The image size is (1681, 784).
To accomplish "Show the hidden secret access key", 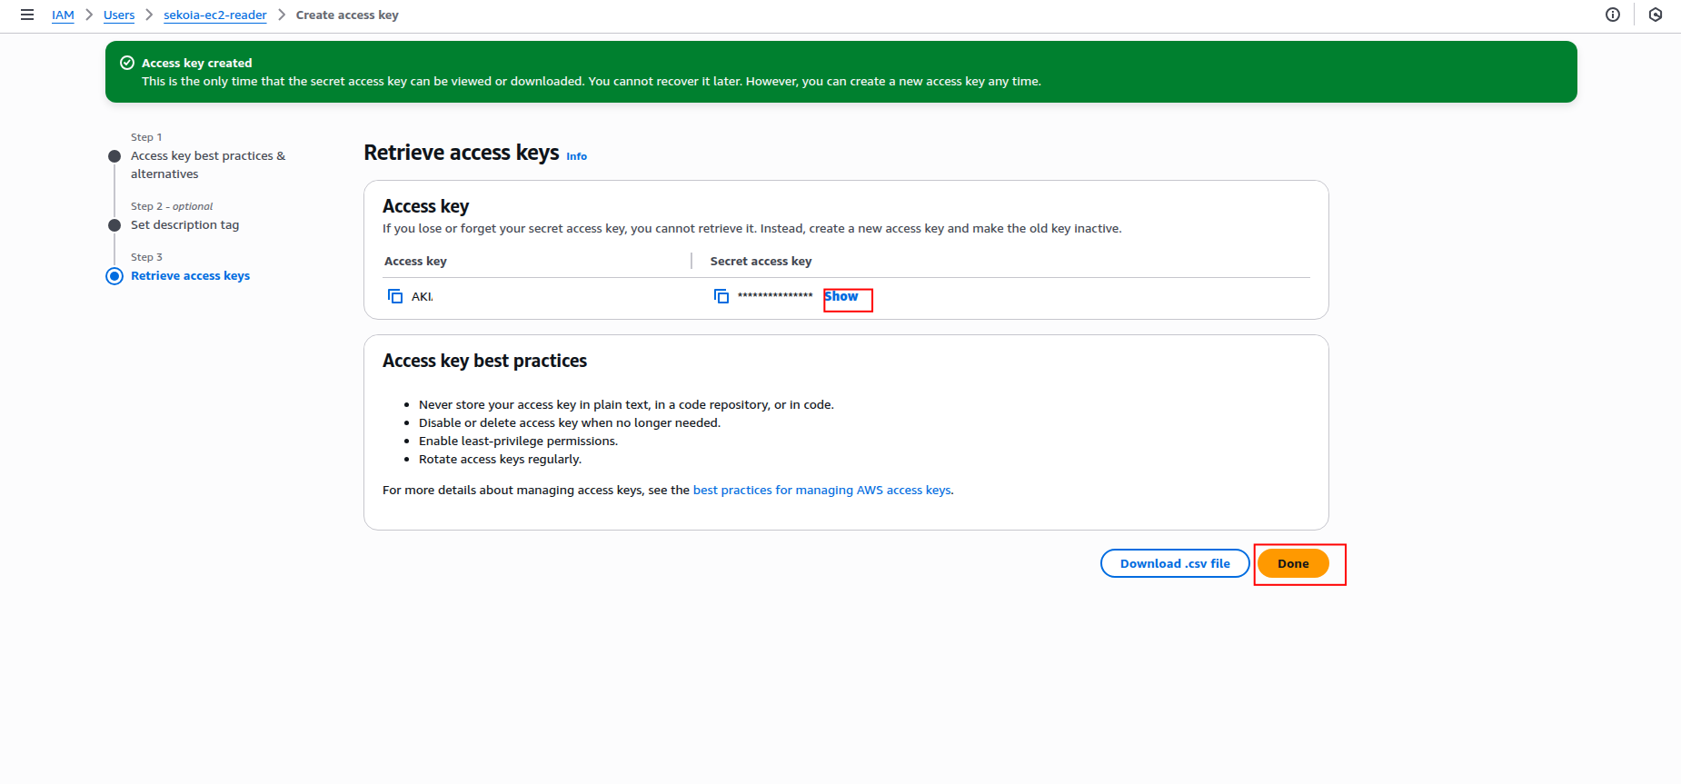I will (841, 296).
